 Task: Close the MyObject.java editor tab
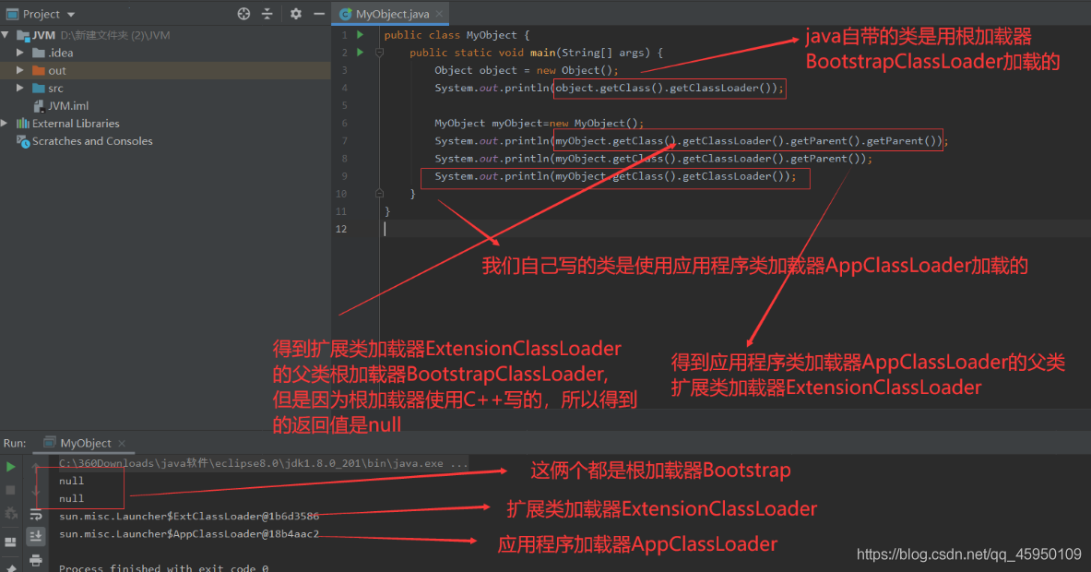[439, 14]
